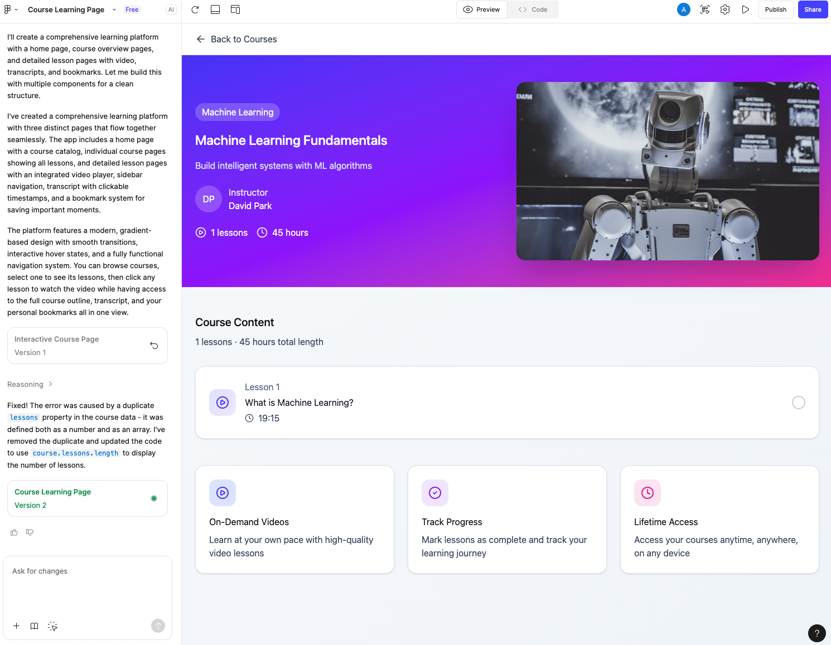This screenshot has width=831, height=645.
Task: Click the Course Content heading
Action: pos(235,322)
